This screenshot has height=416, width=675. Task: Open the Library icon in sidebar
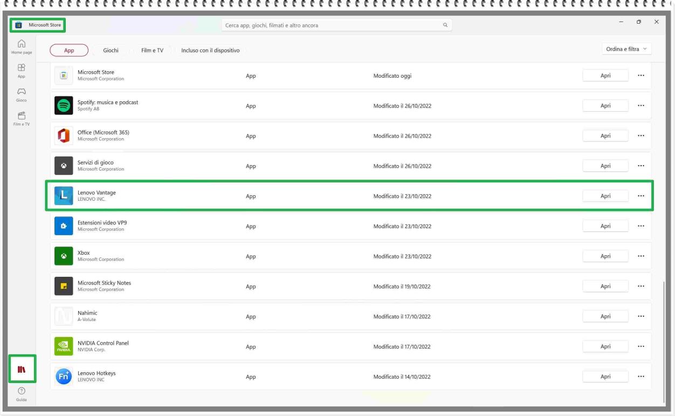coord(22,370)
